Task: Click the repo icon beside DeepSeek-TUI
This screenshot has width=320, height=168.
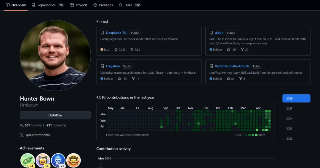Action: pyautogui.click(x=103, y=33)
